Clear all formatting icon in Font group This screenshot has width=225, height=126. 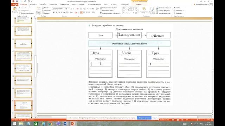pos(78,9)
